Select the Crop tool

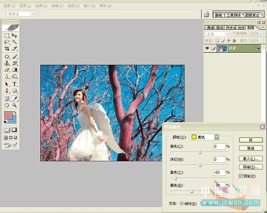[7, 49]
